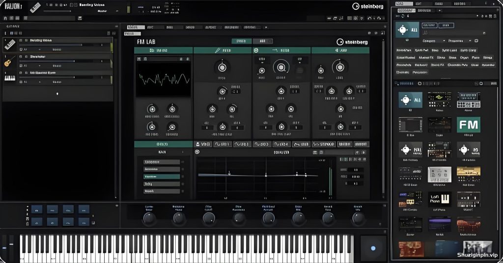Click the Piano tag in the browser filters

[x=475, y=58]
